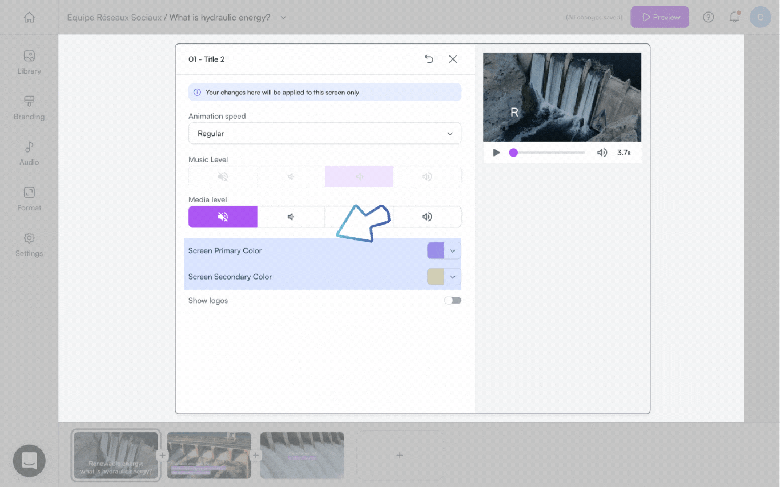Viewport: 780px width, 487px height.
Task: Open the Library sidebar section
Action: point(29,62)
